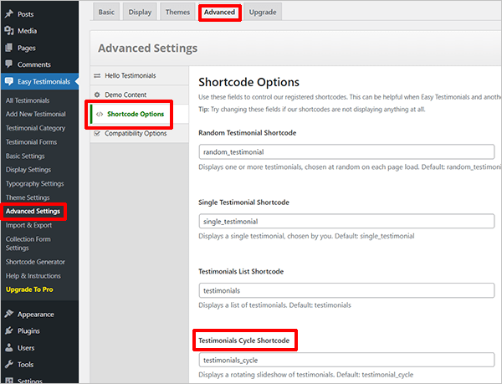Click the Random Testimonial Shortcode label
The height and width of the screenshot is (384, 502).
click(x=247, y=132)
